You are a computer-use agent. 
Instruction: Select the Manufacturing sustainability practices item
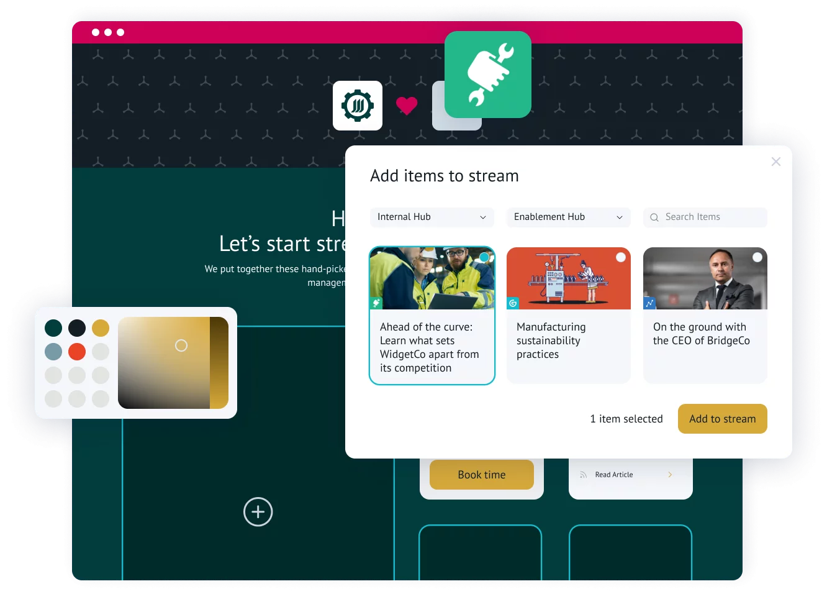[x=621, y=257]
